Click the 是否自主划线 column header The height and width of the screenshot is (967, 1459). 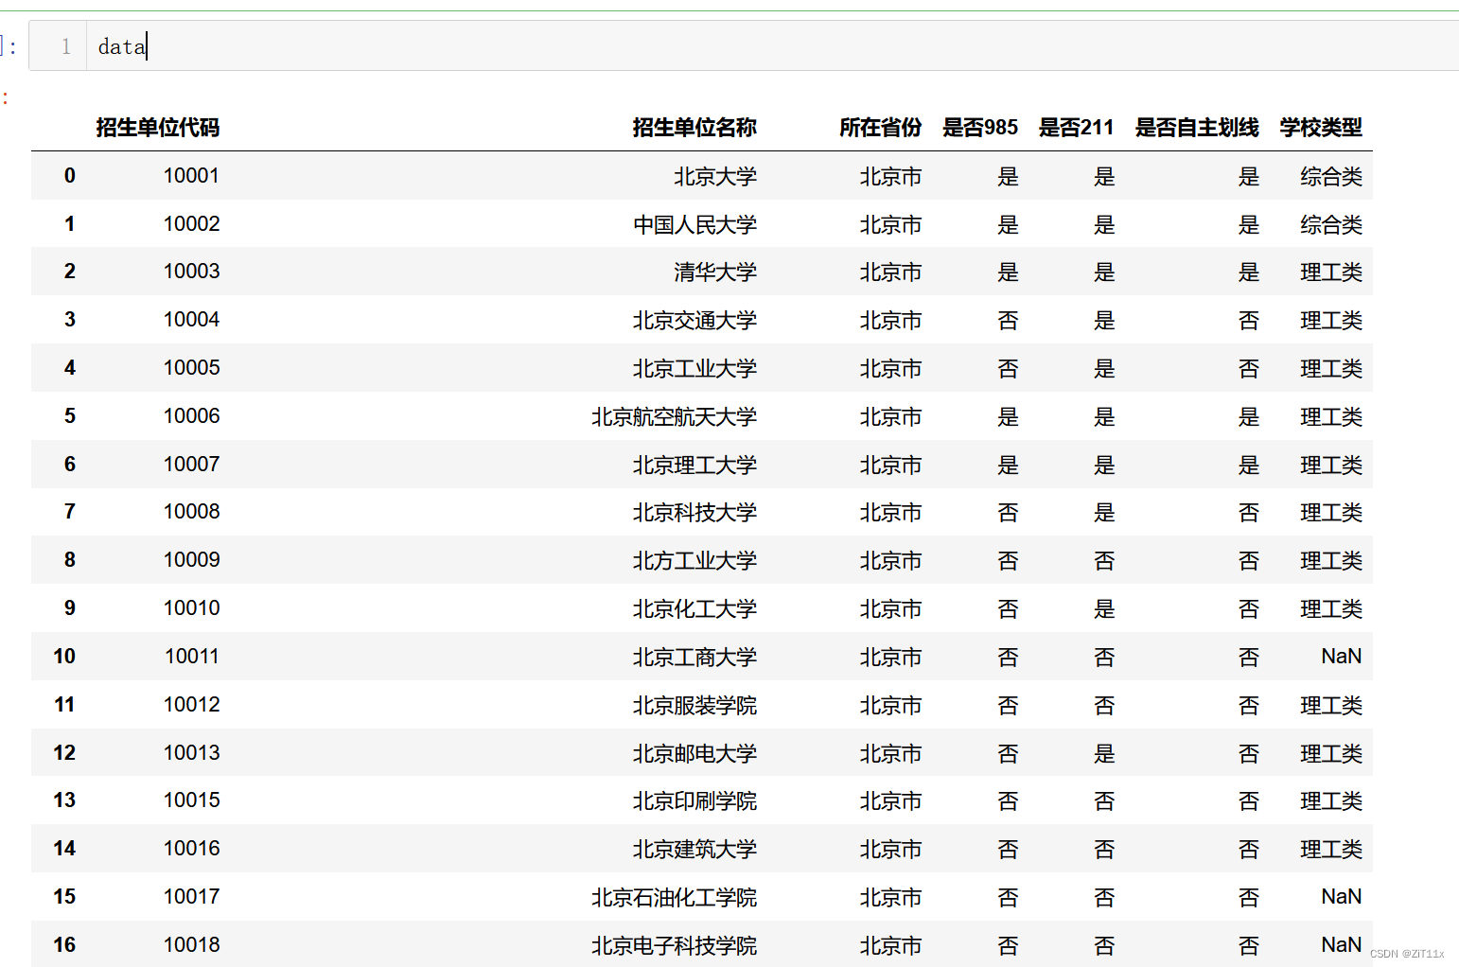pos(1197,128)
